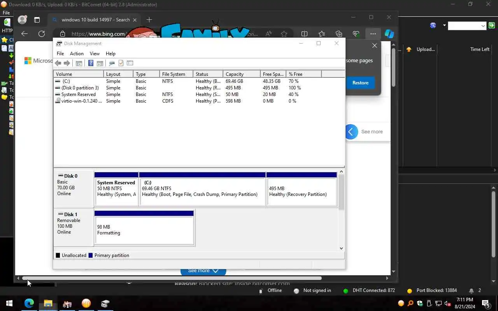Open the Windows Start menu
The height and width of the screenshot is (311, 498).
tap(9, 303)
